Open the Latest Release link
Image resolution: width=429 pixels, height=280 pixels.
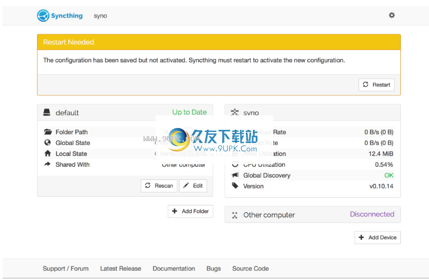tap(121, 269)
